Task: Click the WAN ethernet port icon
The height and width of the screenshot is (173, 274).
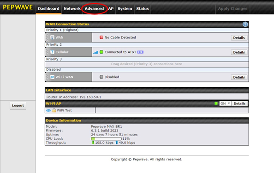Action: point(52,37)
